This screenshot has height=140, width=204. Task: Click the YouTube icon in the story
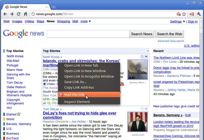click(x=122, y=84)
